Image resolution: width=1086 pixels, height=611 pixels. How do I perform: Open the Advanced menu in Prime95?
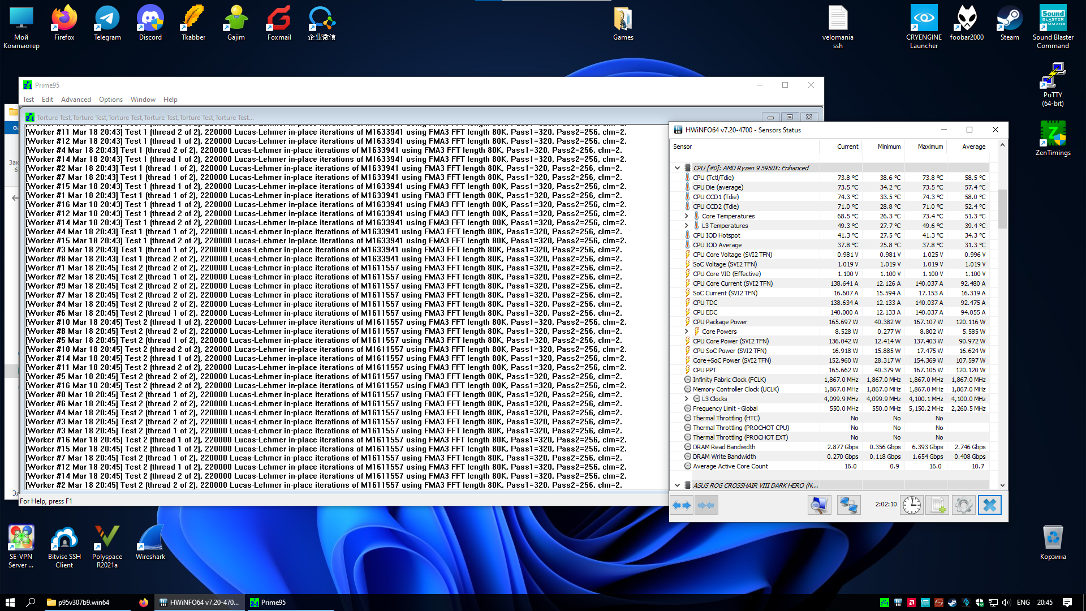pyautogui.click(x=76, y=100)
